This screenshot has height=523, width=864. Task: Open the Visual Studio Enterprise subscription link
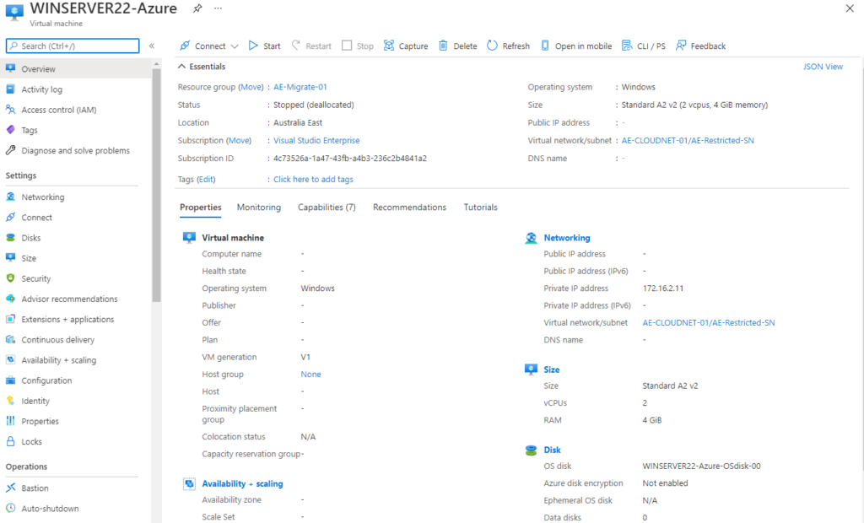(316, 141)
